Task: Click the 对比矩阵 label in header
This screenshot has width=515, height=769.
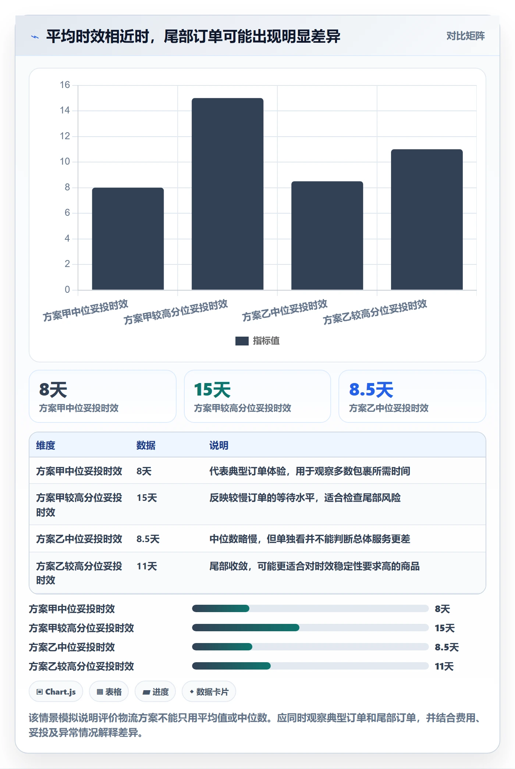Action: tap(465, 36)
